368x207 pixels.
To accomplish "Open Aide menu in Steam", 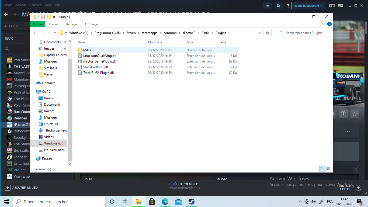I will tap(57, 5).
